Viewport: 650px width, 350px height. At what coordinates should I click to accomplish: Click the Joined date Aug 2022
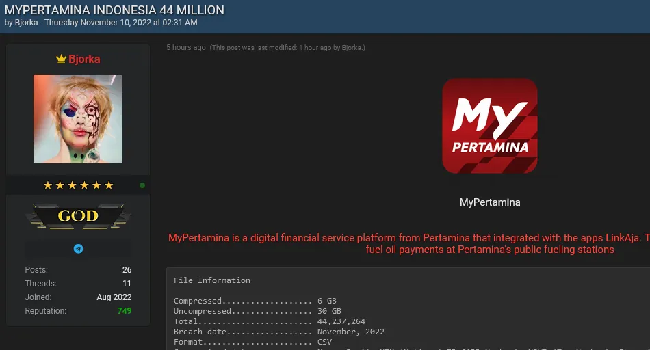pyautogui.click(x=114, y=297)
